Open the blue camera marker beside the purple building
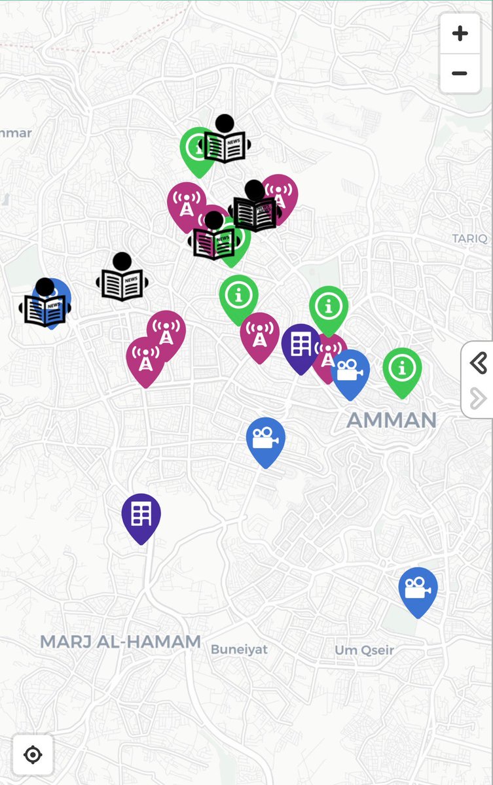 coord(350,374)
